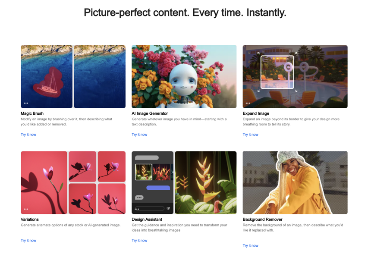The width and height of the screenshot is (371, 257).
Task: Follow Try it now link for Variations
Action: (28, 241)
